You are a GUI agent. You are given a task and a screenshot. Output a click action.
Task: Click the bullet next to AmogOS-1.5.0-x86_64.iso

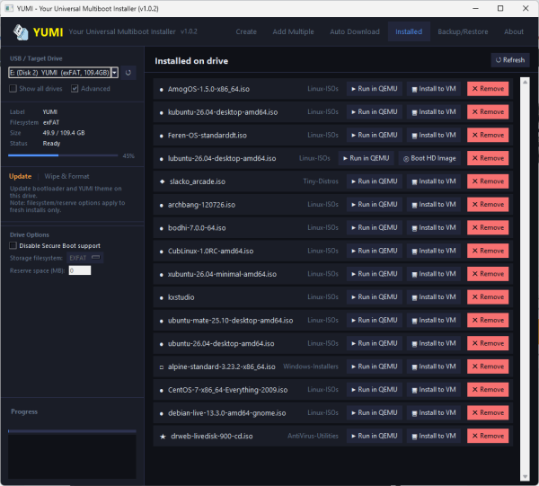click(x=162, y=89)
